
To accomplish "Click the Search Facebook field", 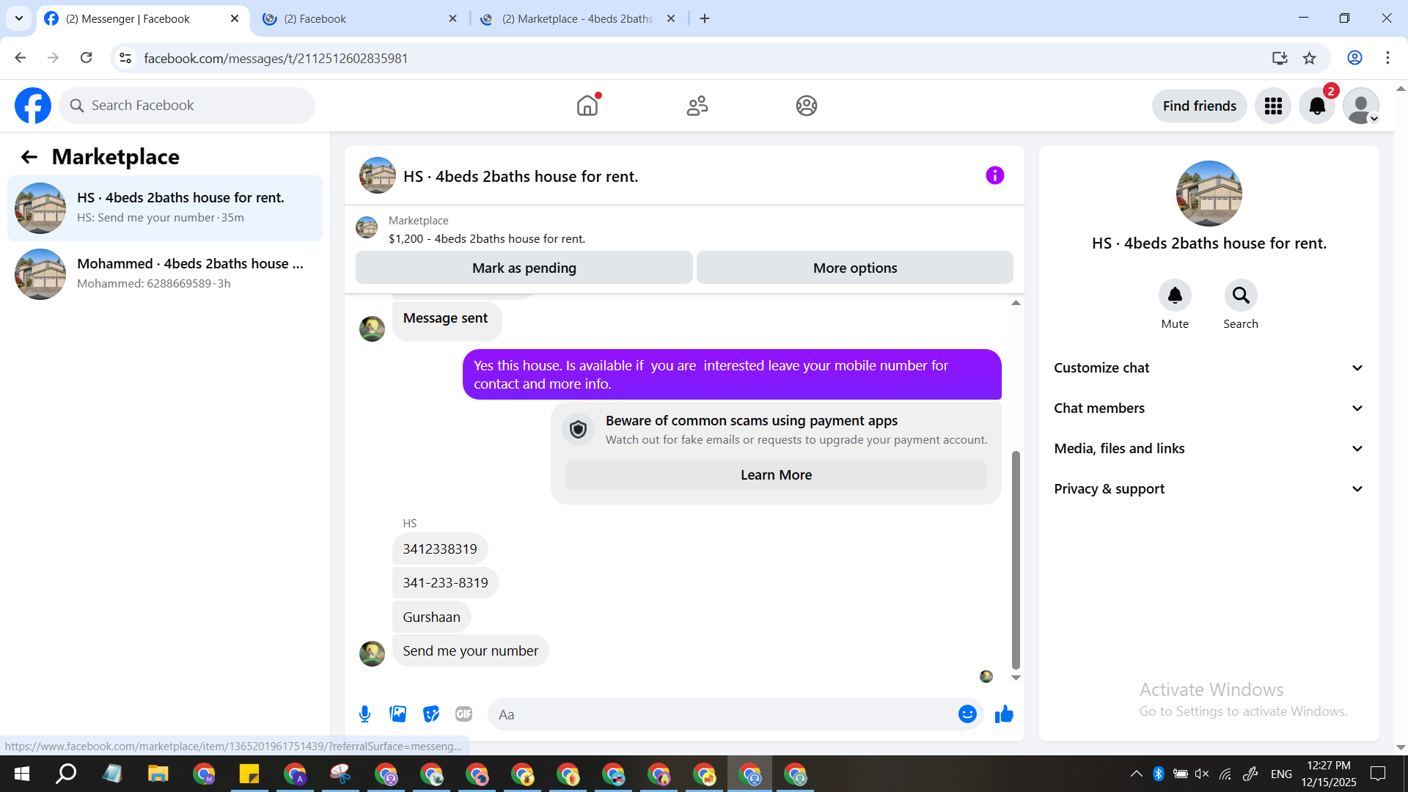I will tap(187, 106).
